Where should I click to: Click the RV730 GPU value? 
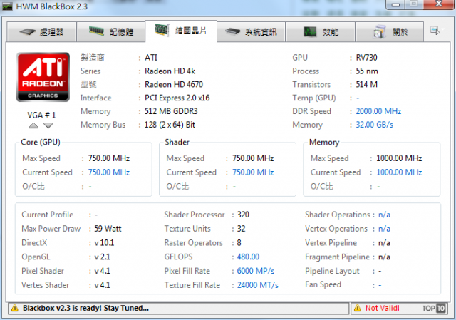click(x=366, y=58)
